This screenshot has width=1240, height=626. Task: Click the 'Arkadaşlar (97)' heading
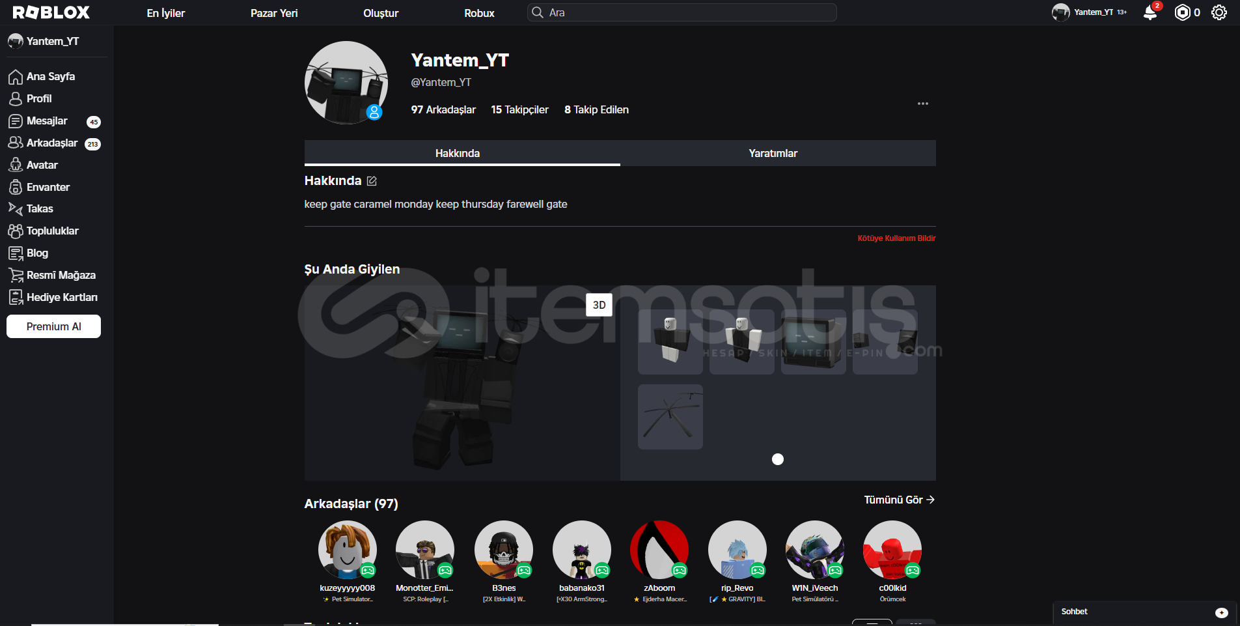pos(351,504)
